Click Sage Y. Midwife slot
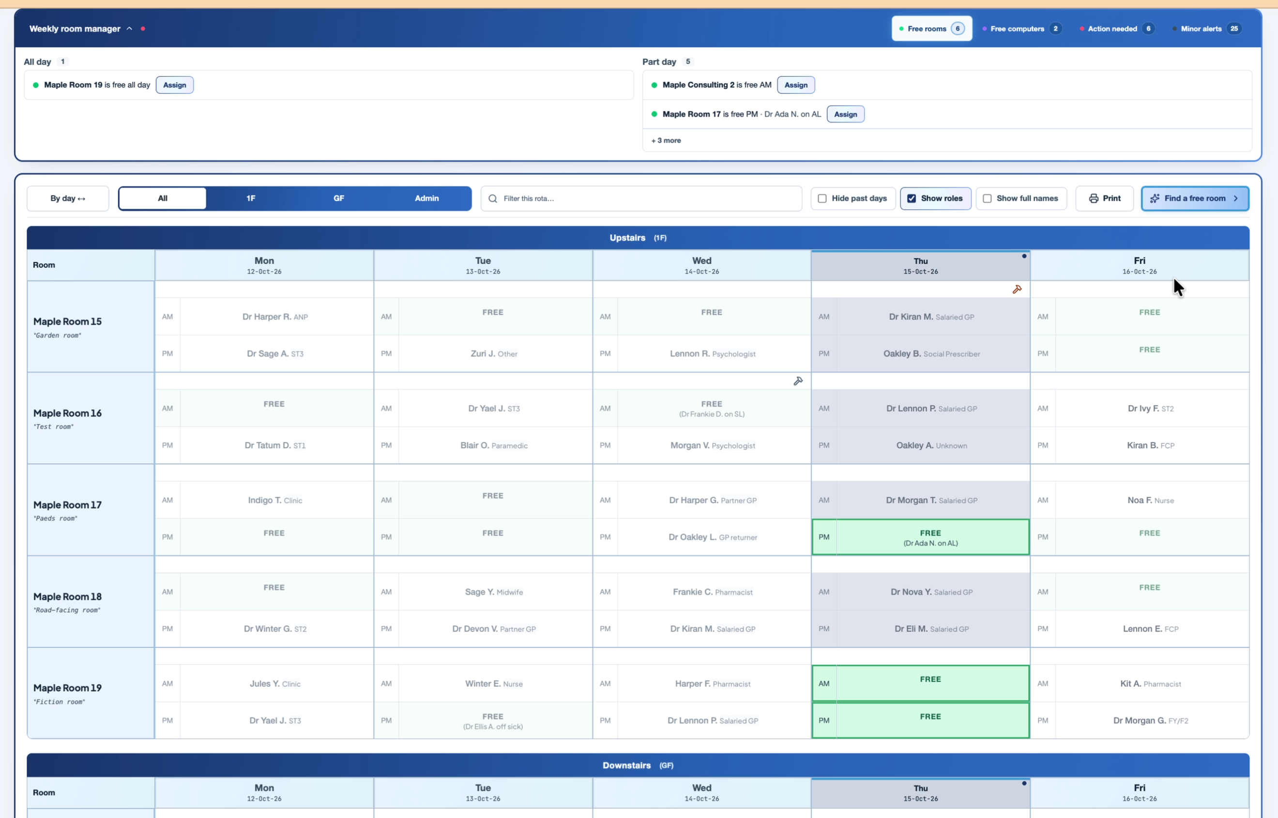 pyautogui.click(x=493, y=592)
